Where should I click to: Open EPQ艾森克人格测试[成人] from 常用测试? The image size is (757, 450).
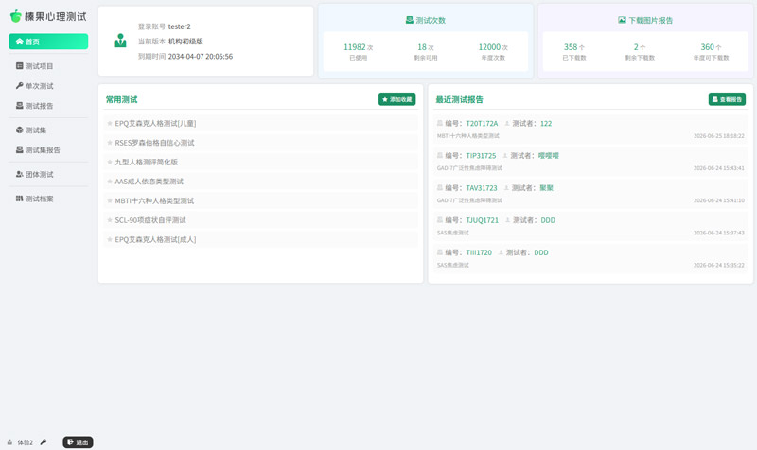(x=261, y=239)
